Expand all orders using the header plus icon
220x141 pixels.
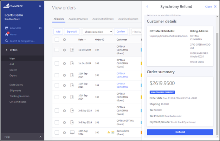click(x=64, y=40)
